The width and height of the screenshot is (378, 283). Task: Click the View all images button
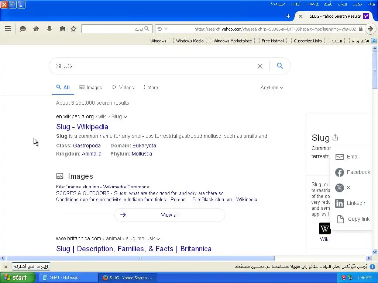point(170,215)
